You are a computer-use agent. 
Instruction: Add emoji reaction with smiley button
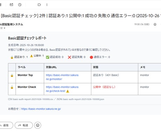[x=38, y=125]
